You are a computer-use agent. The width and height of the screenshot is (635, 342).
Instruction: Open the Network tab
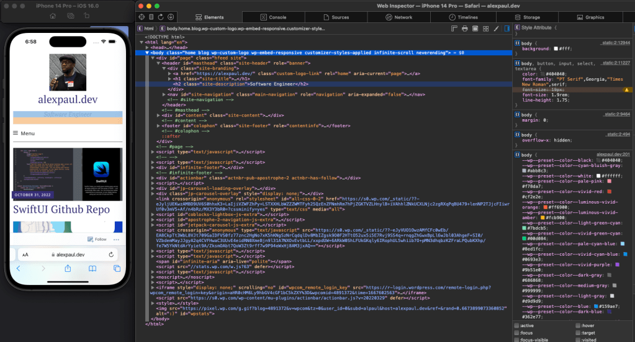tap(399, 17)
